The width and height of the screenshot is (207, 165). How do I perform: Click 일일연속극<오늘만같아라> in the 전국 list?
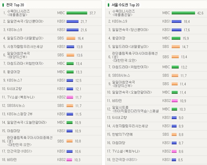[27, 123]
